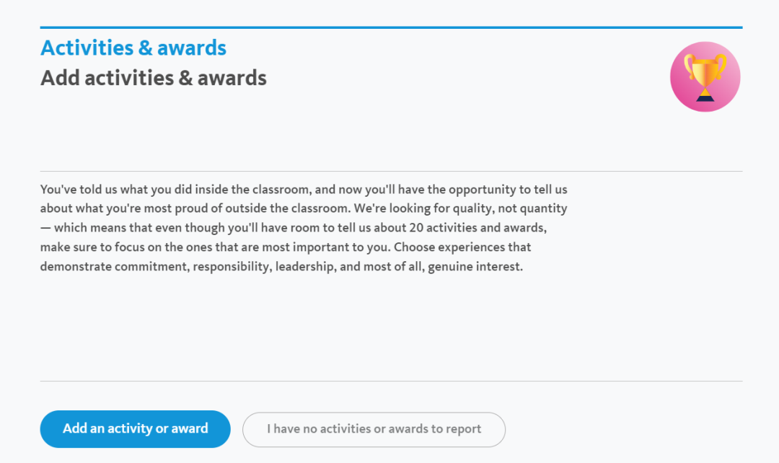This screenshot has height=463, width=779.
Task: Click the line starting make sure to focus
Action: [286, 247]
